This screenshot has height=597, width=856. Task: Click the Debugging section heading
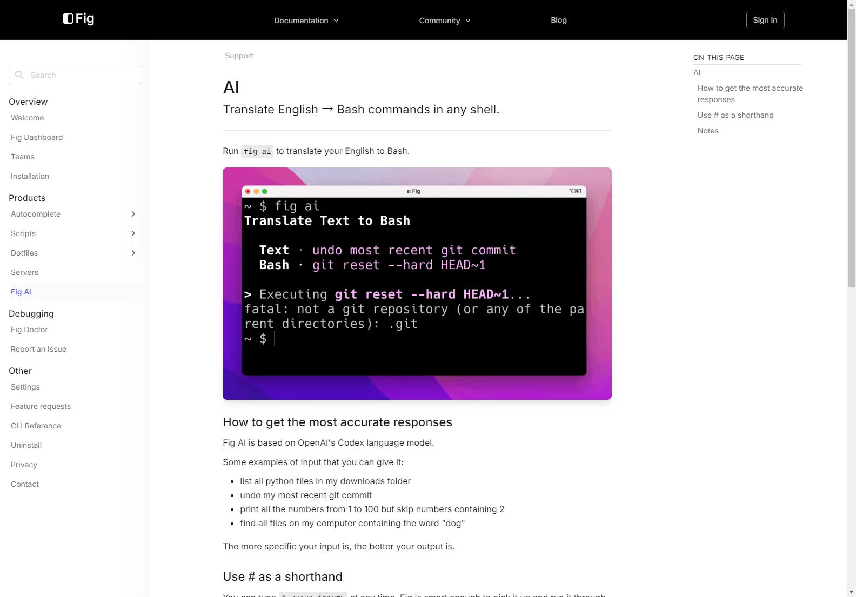(31, 313)
